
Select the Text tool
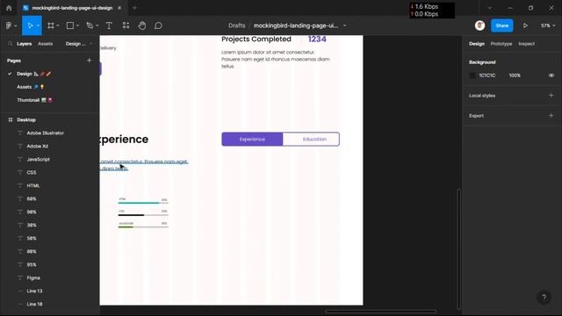(x=109, y=25)
